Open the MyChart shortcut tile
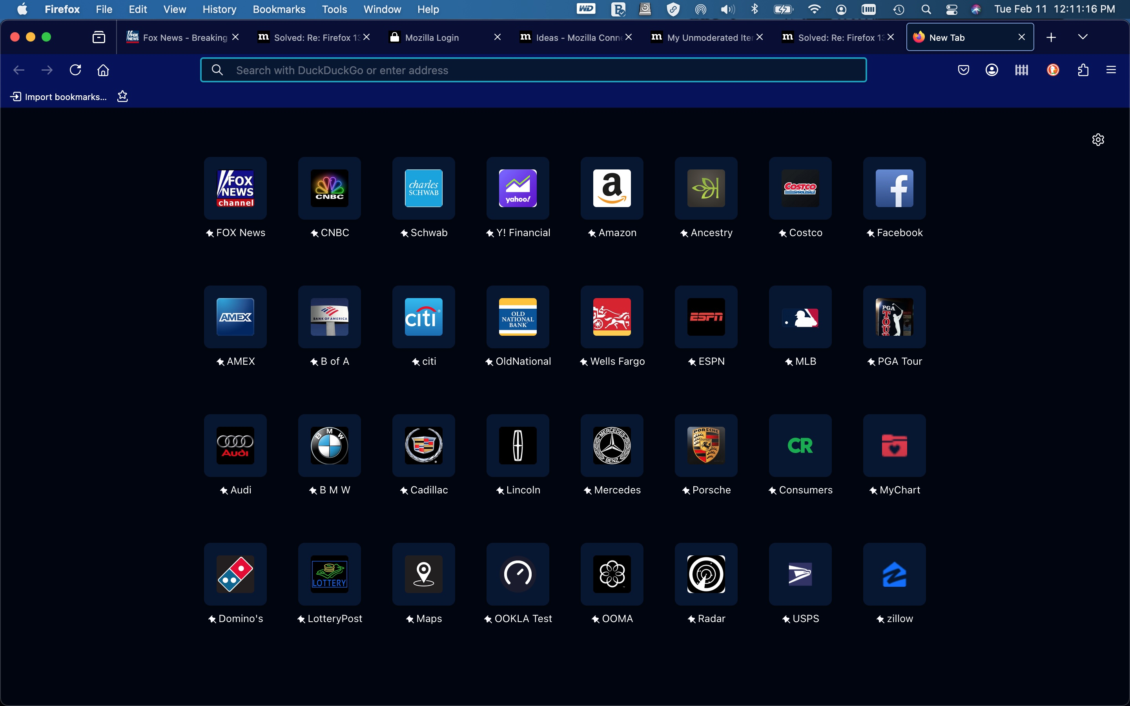The height and width of the screenshot is (706, 1130). pyautogui.click(x=894, y=446)
